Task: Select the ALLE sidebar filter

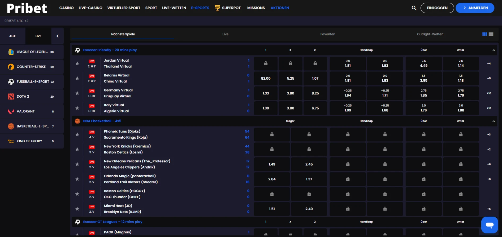Action: (12, 36)
